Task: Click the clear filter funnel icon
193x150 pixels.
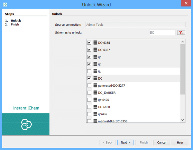Action: pyautogui.click(x=181, y=32)
